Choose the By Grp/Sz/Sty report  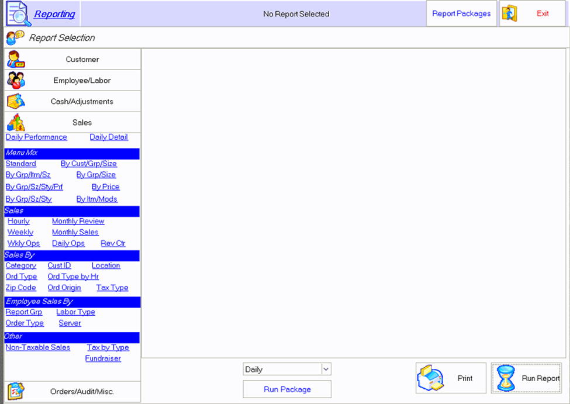click(29, 199)
